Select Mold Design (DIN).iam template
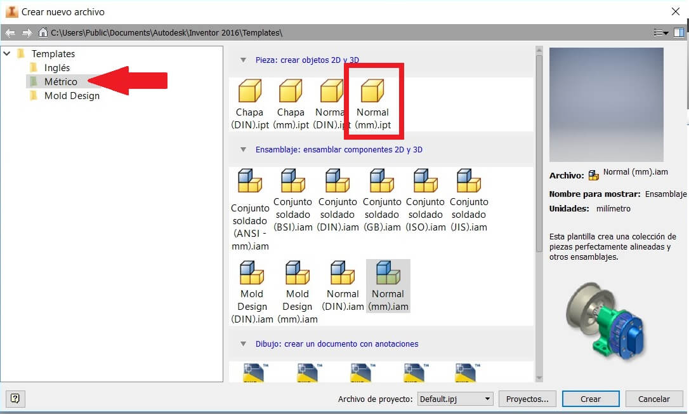 252,292
